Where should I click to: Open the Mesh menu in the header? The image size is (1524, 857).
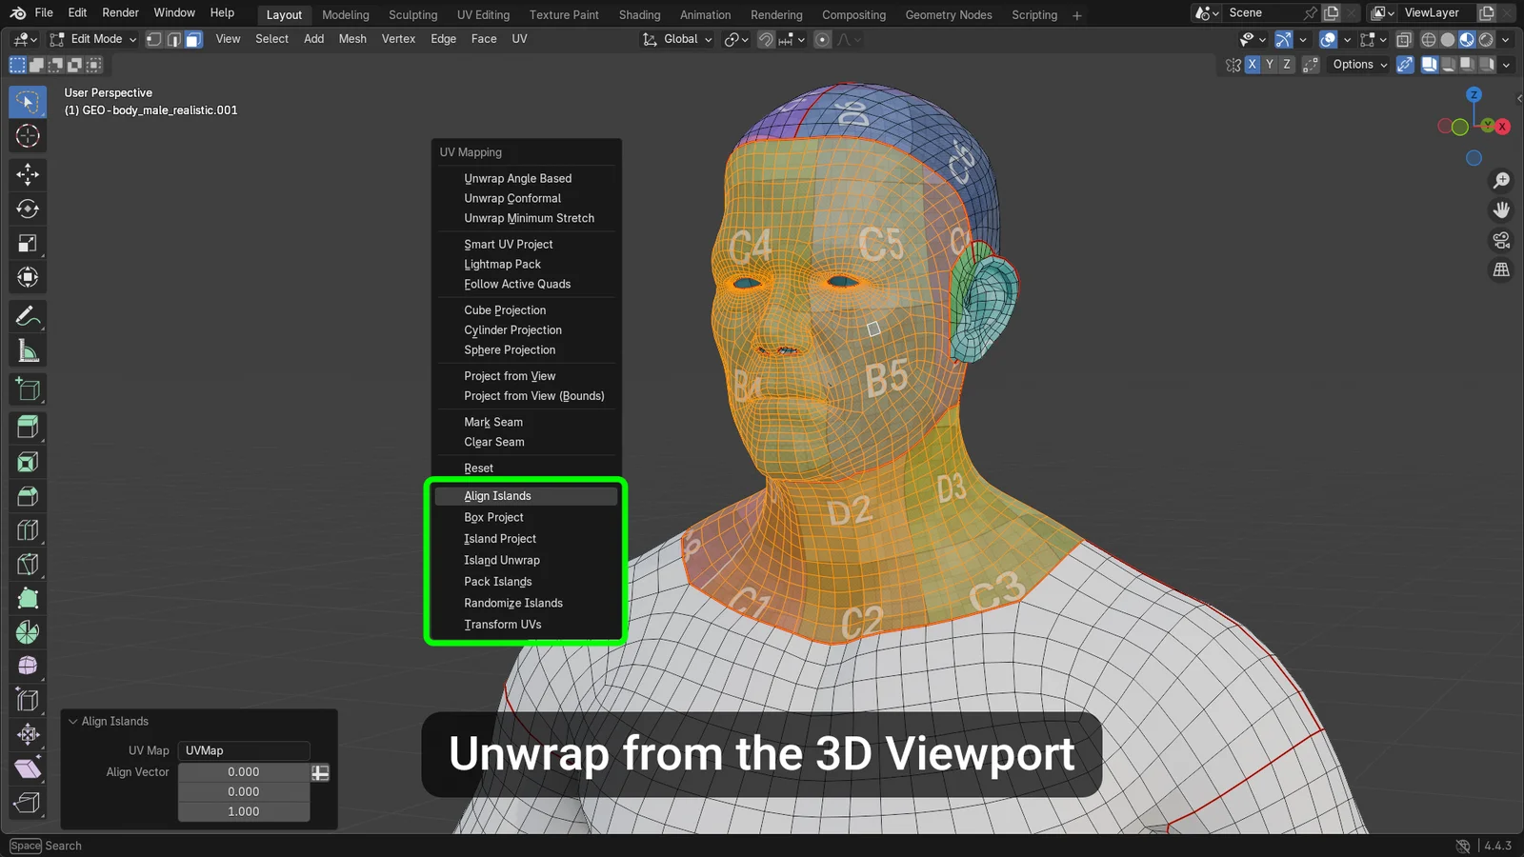(352, 39)
